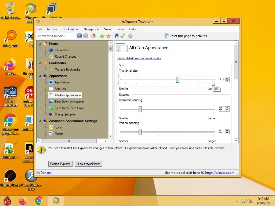Click Firefox icon in taskbar
275x206 pixels.
23,201
